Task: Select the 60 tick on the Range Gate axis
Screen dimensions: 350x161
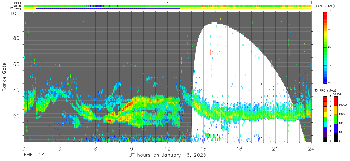Action: point(16,64)
